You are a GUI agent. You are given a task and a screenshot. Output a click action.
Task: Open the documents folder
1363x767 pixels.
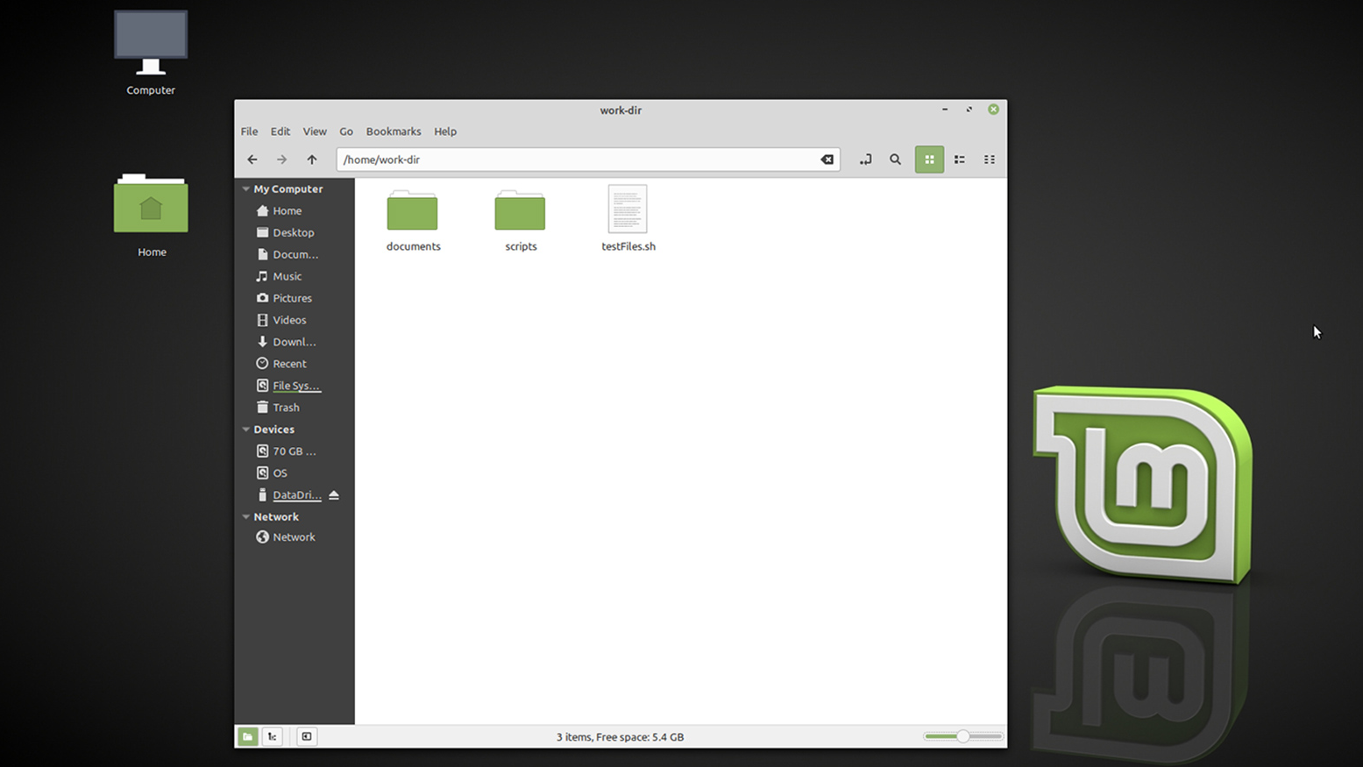(413, 220)
